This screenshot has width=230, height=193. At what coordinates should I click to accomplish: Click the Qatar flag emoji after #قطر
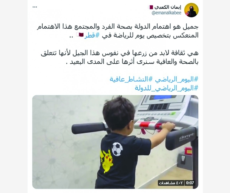click(x=80, y=35)
